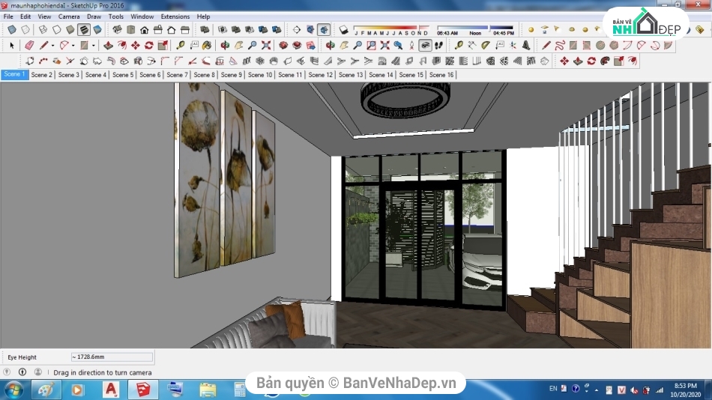Choose the first red Push/Pull tool after Rectangle
The image size is (712, 400).
(x=108, y=46)
